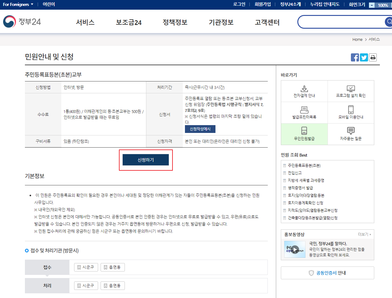Click 화면크기 label in top bar

pos(357,4)
